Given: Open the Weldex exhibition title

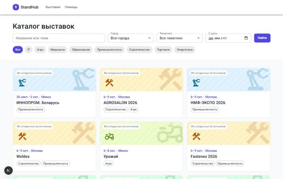Looking at the screenshot, I should (23, 156).
